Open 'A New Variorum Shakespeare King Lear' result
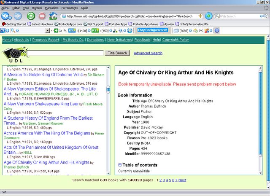270x196 pixels. click(x=41, y=104)
